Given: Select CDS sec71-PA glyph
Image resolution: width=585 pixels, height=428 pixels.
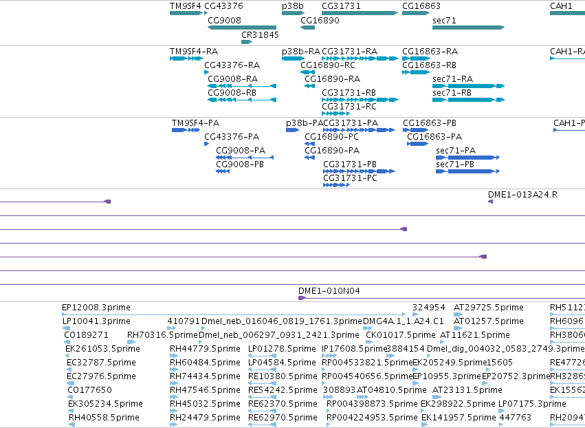Looking at the screenshot, I should tap(467, 158).
